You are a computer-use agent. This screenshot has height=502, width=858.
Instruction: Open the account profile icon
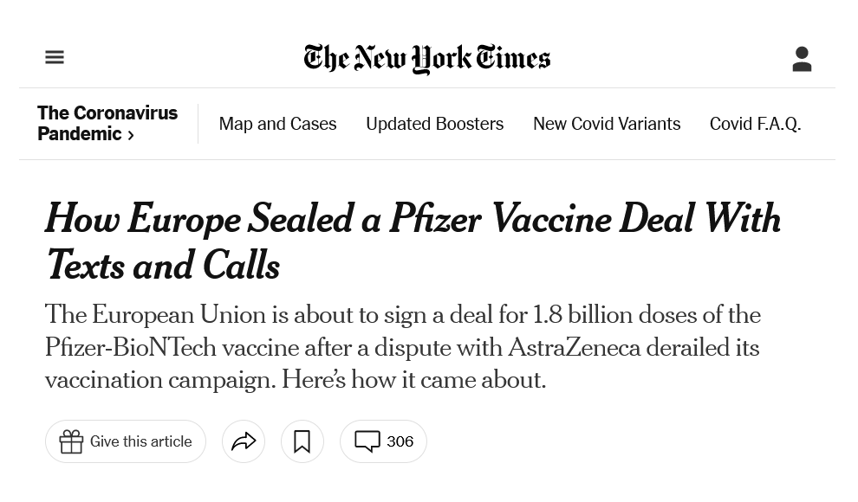pos(802,59)
